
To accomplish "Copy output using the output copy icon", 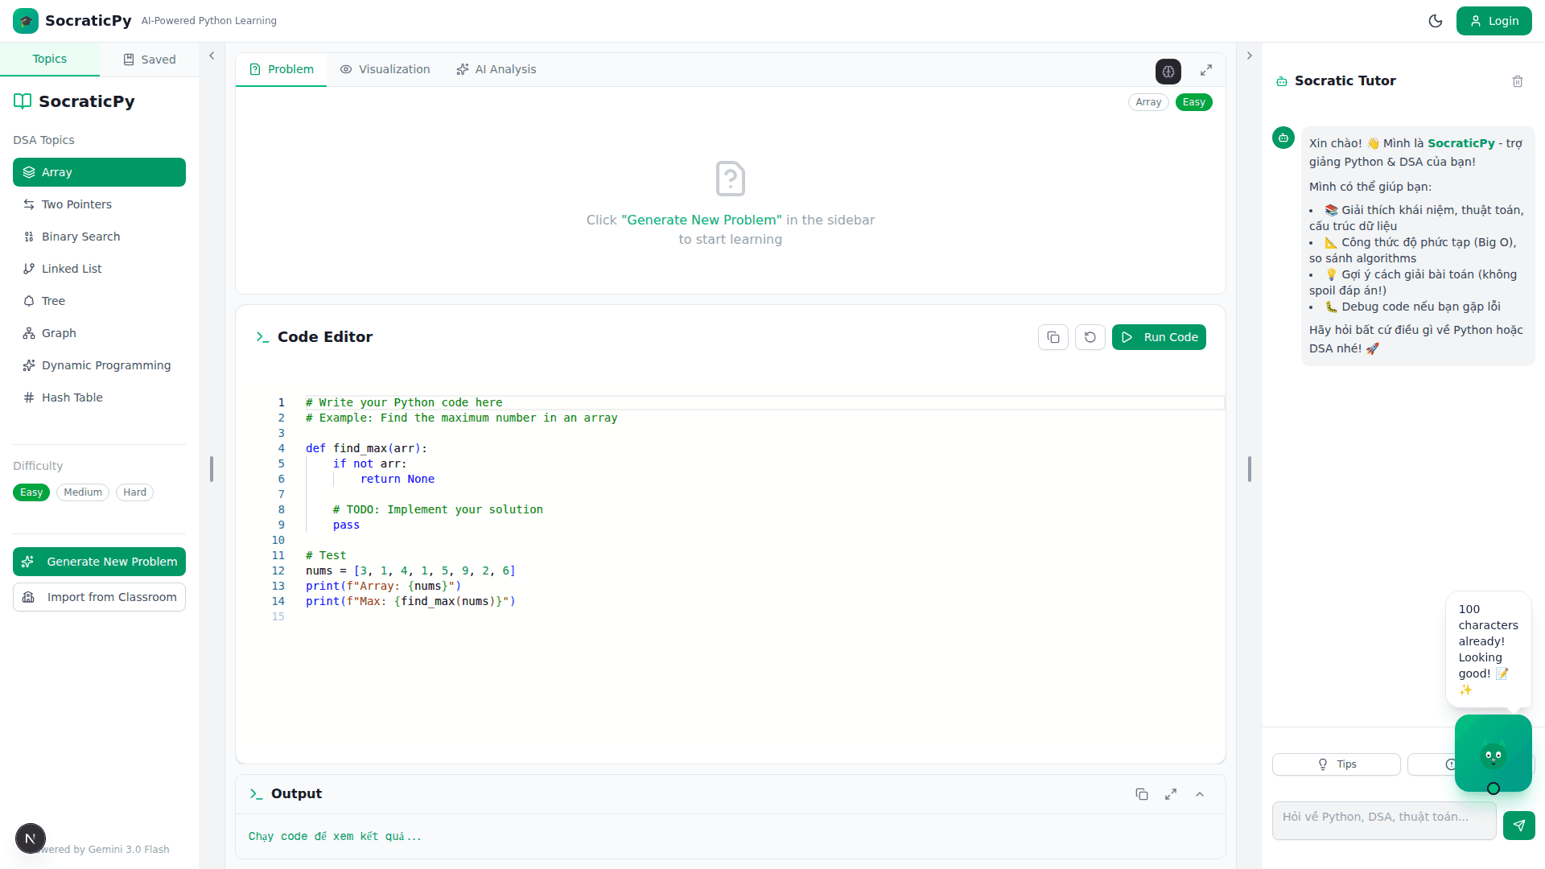I will pyautogui.click(x=1142, y=794).
